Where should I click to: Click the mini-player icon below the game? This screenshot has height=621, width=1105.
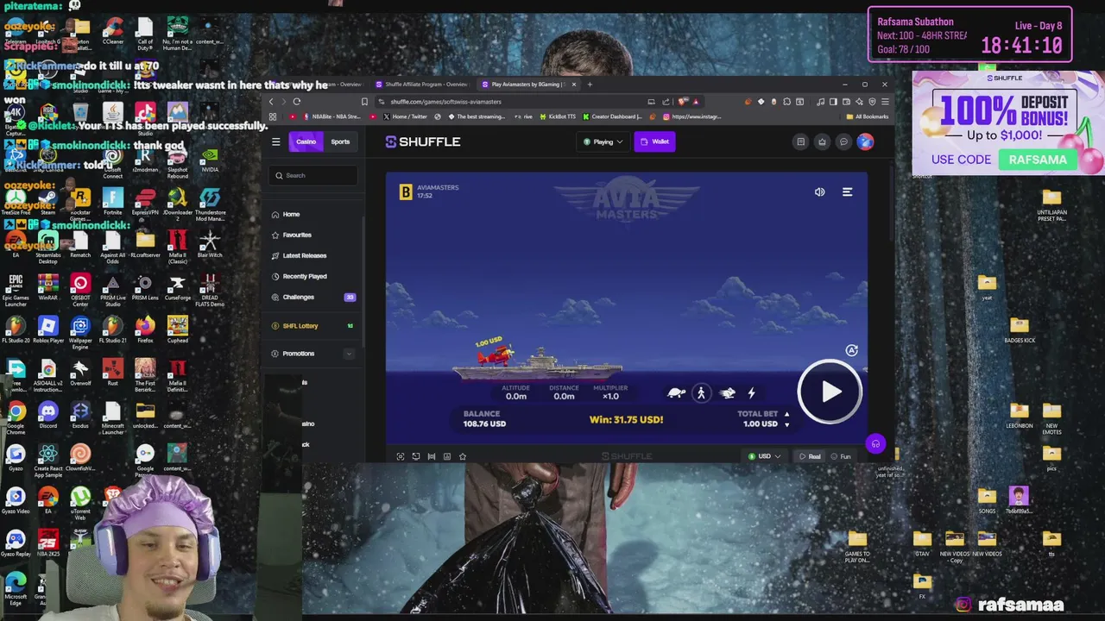pos(416,456)
